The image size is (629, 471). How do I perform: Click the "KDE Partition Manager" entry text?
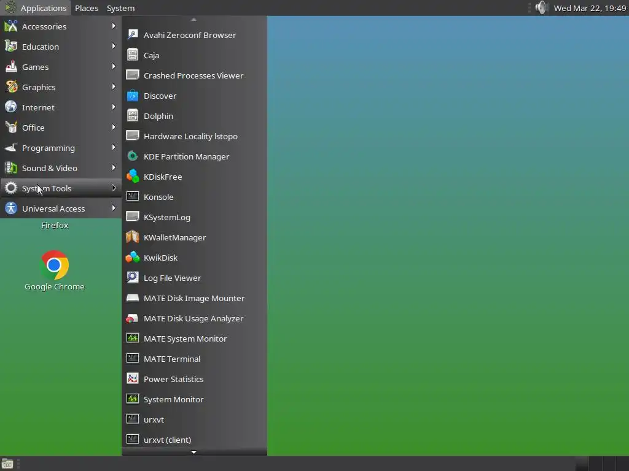pos(187,156)
